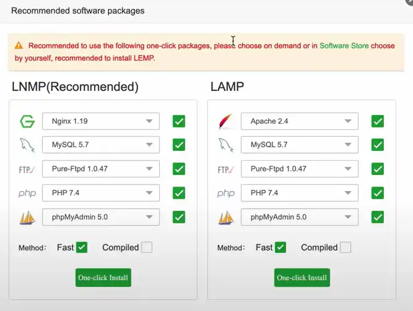Click the orange warning triangle icon
This screenshot has height=311, width=413.
point(19,46)
